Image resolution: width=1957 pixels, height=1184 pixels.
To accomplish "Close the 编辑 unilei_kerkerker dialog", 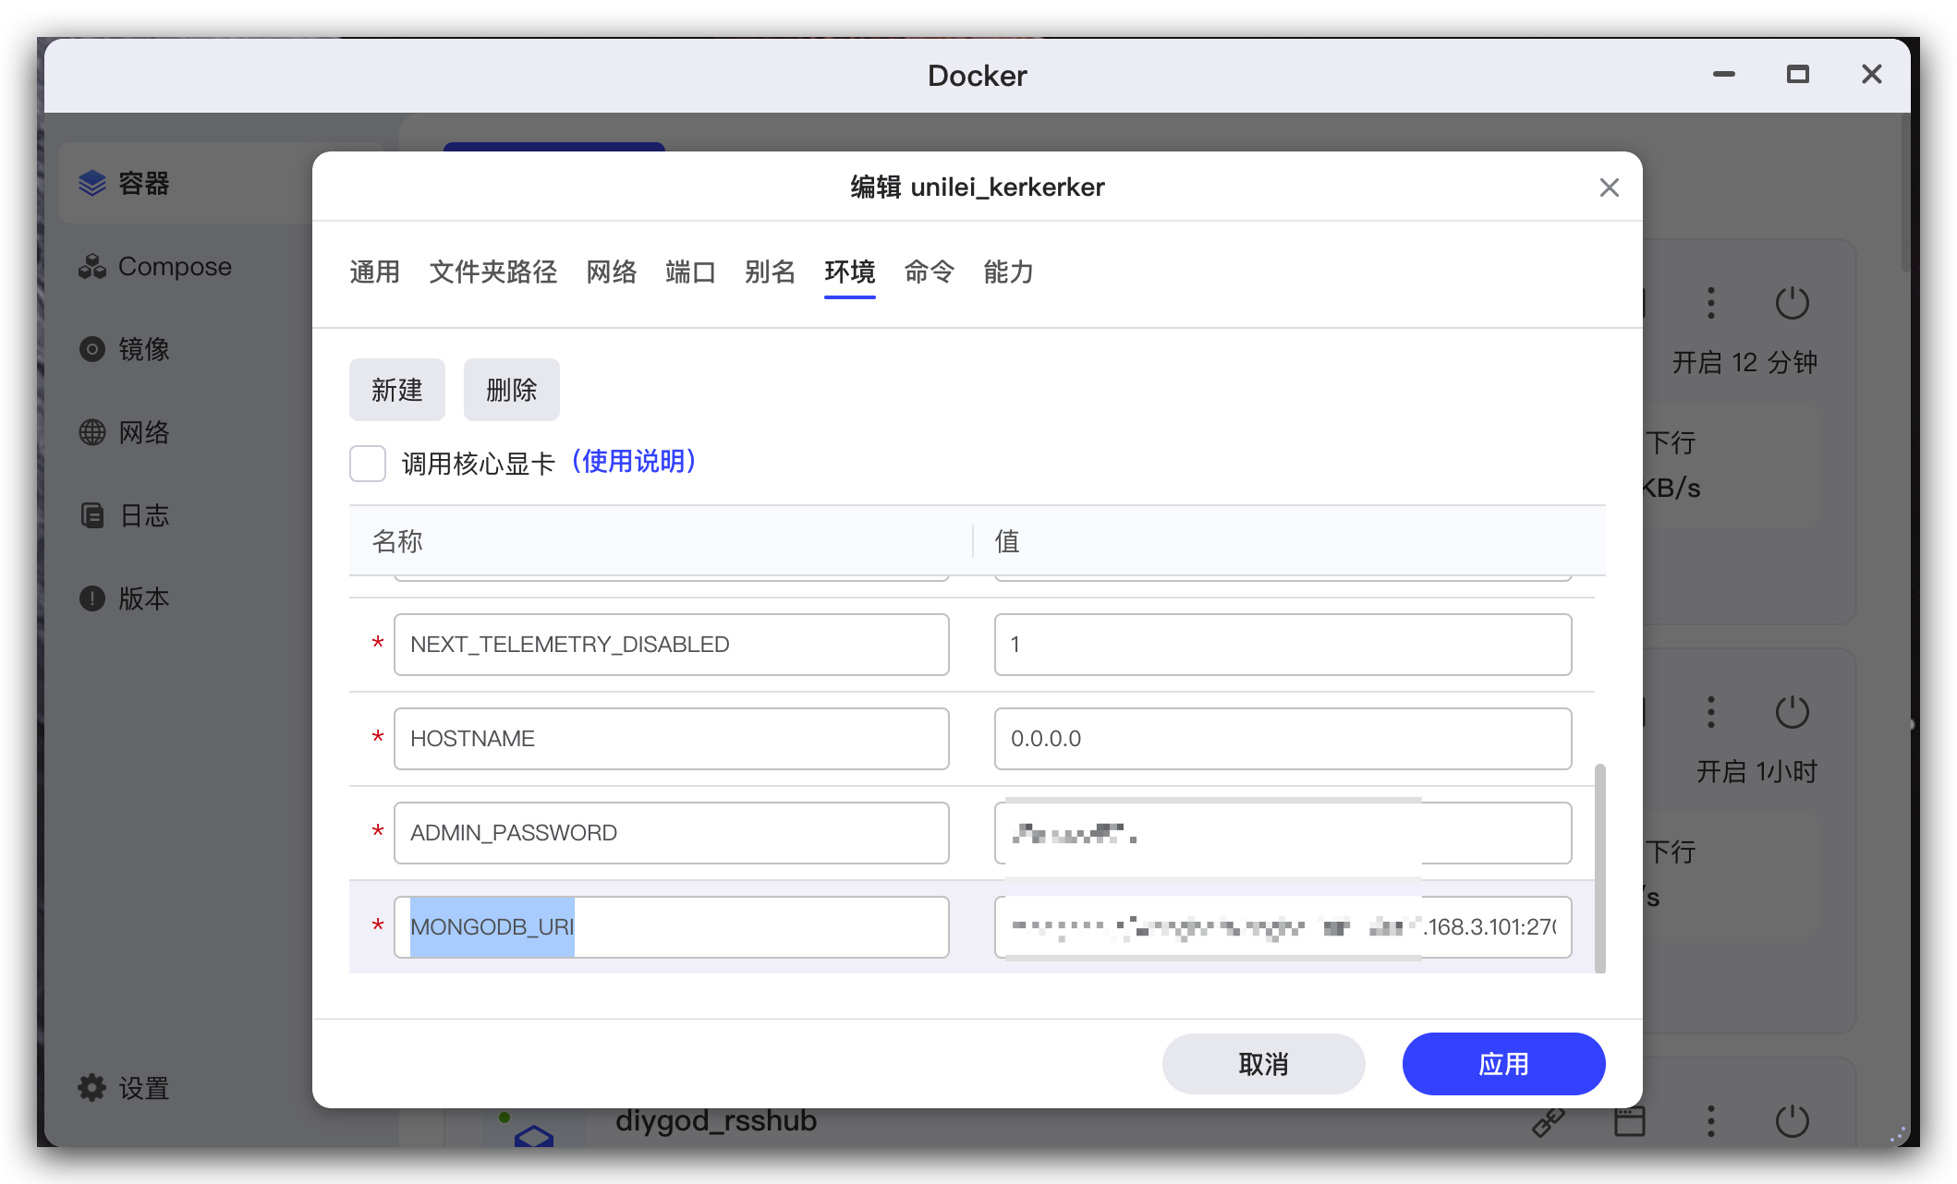I will [1609, 187].
